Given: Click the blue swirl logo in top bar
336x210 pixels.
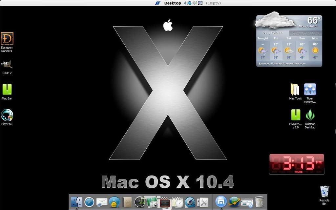Looking at the screenshot, I should coord(157,3).
